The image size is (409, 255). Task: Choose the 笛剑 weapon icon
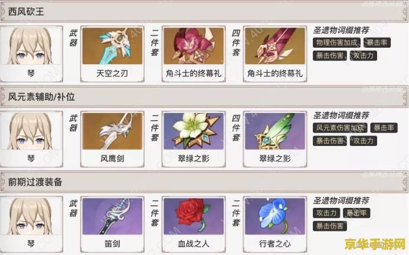pos(112,216)
